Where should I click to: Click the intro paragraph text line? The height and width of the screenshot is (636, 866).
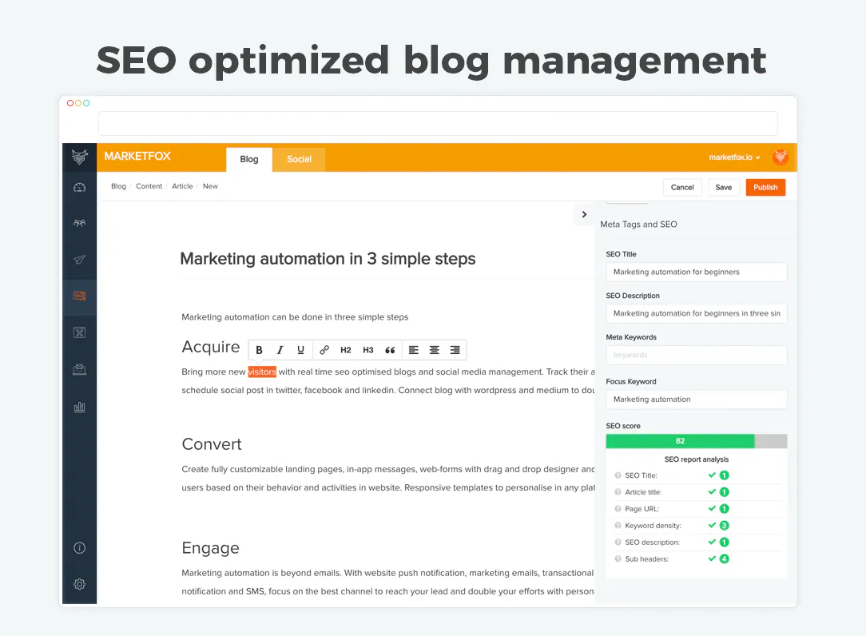point(295,317)
